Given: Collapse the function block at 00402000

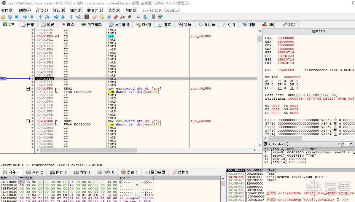Looking at the screenshot, I should pos(28,121).
